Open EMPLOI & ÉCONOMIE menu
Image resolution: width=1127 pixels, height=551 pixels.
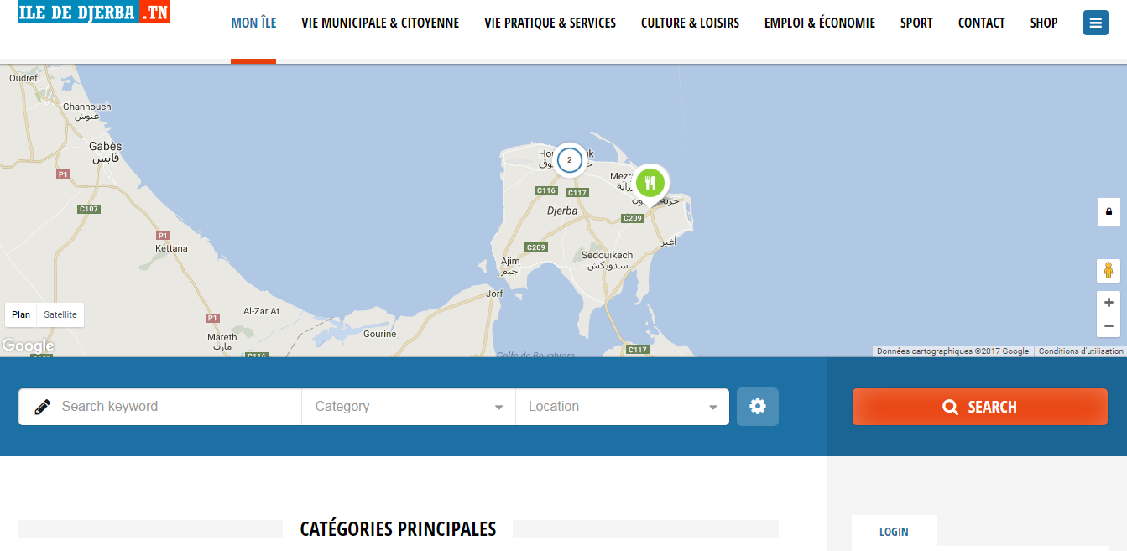point(820,23)
